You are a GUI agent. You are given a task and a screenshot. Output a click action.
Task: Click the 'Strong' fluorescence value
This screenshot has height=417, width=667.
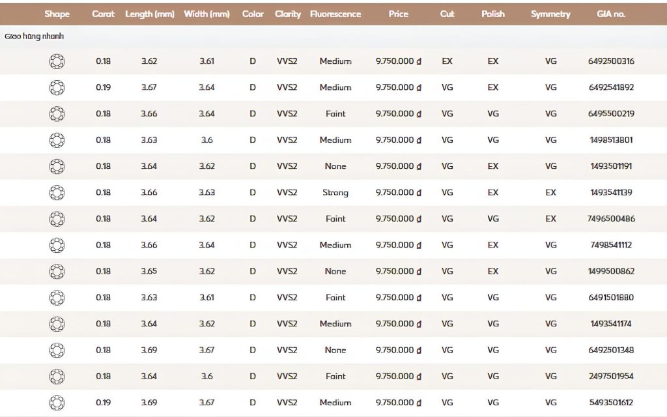click(x=335, y=193)
